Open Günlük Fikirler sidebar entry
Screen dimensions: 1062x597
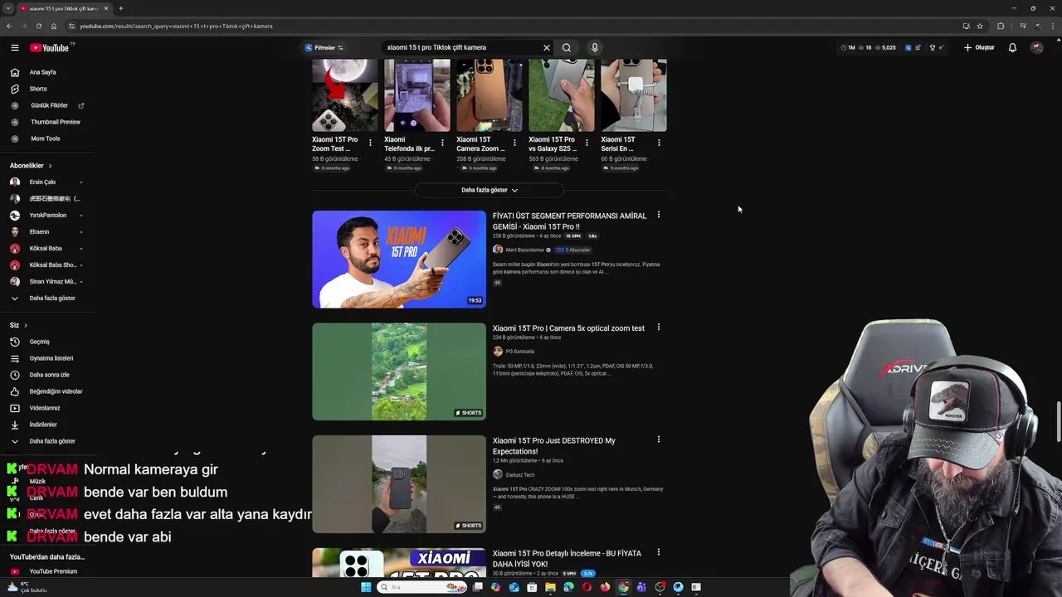coord(49,105)
